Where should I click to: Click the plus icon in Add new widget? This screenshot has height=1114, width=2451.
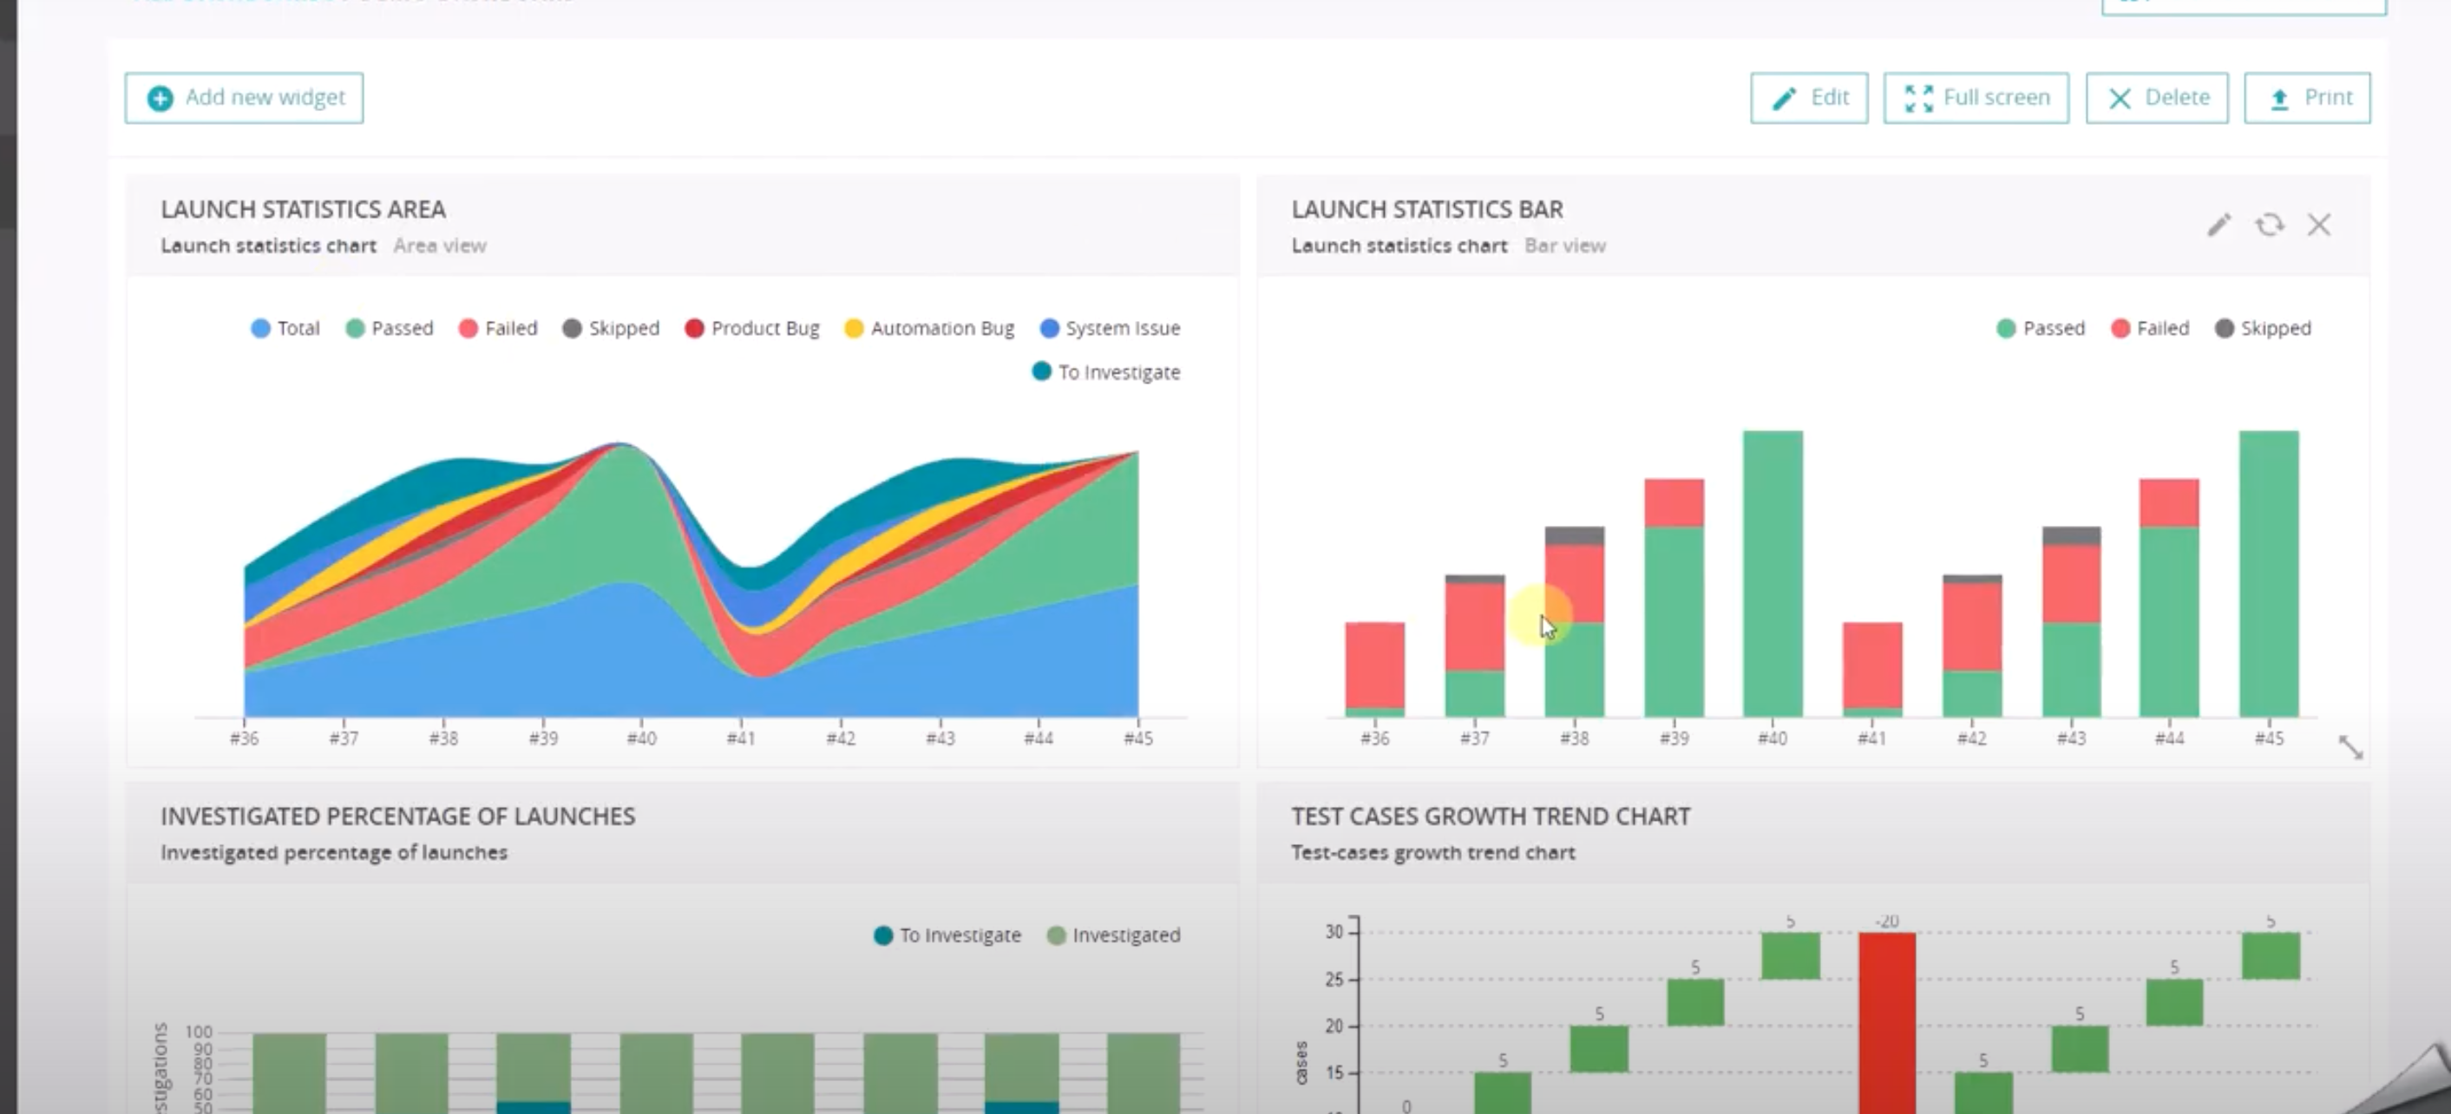click(160, 98)
